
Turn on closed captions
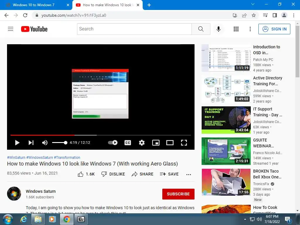click(x=128, y=143)
